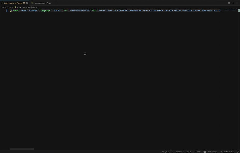Open the docs breadcrumb dropdown
Image resolution: width=240 pixels, height=153 pixels.
[x=9, y=7]
